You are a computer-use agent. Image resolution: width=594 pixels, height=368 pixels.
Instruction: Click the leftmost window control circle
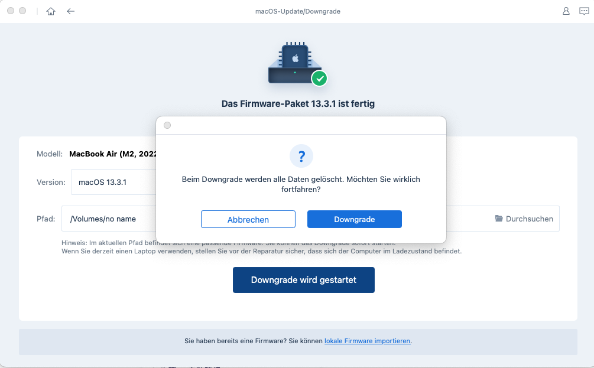9,10
